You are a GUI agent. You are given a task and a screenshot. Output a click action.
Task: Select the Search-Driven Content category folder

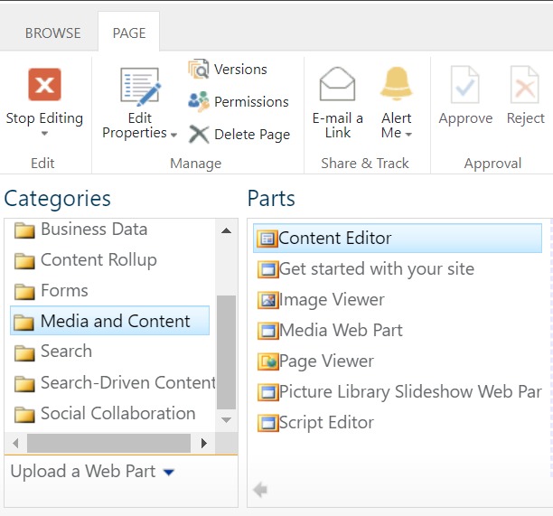click(115, 382)
